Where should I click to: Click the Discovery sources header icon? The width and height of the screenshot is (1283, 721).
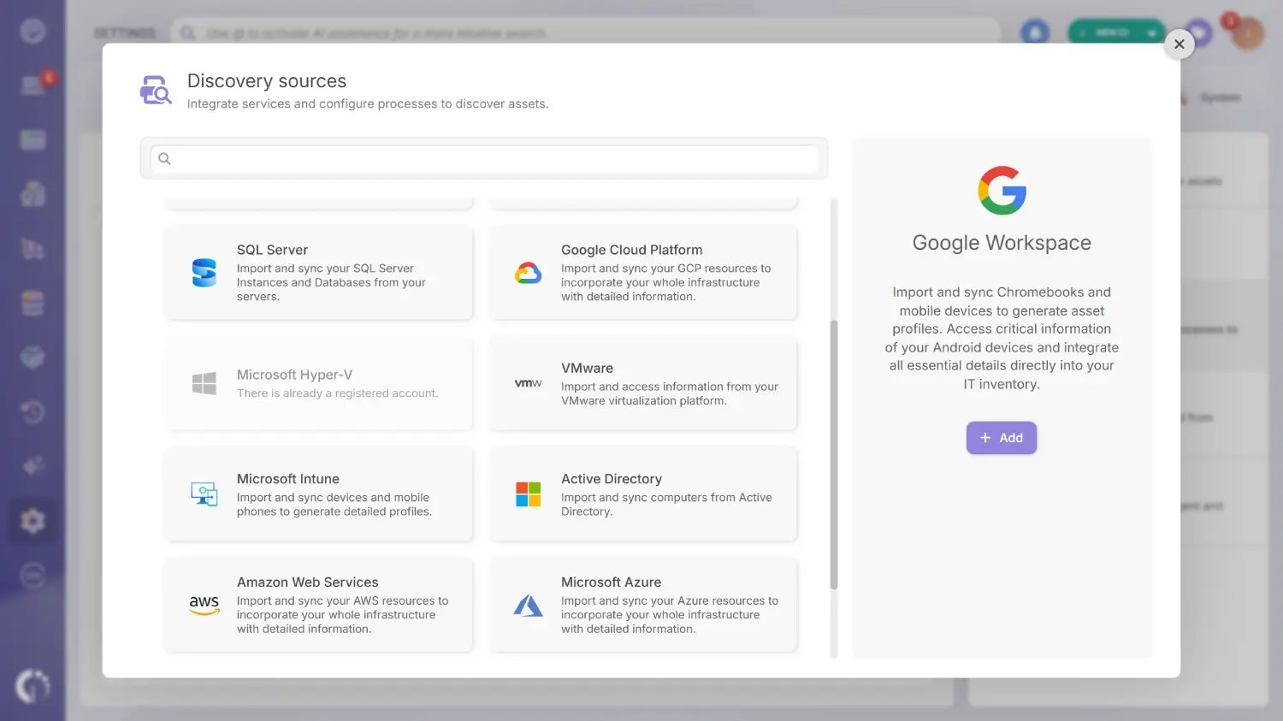(156, 90)
